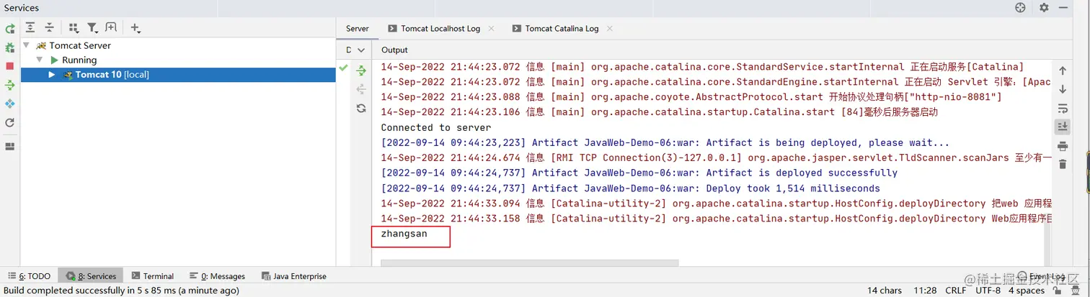
Task: Switch to the Server tab
Action: point(358,29)
